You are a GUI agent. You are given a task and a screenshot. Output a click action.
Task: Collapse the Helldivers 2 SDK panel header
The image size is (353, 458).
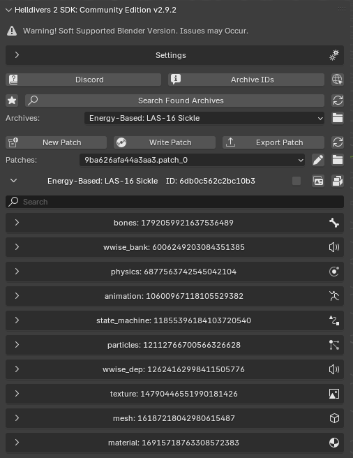(9, 10)
